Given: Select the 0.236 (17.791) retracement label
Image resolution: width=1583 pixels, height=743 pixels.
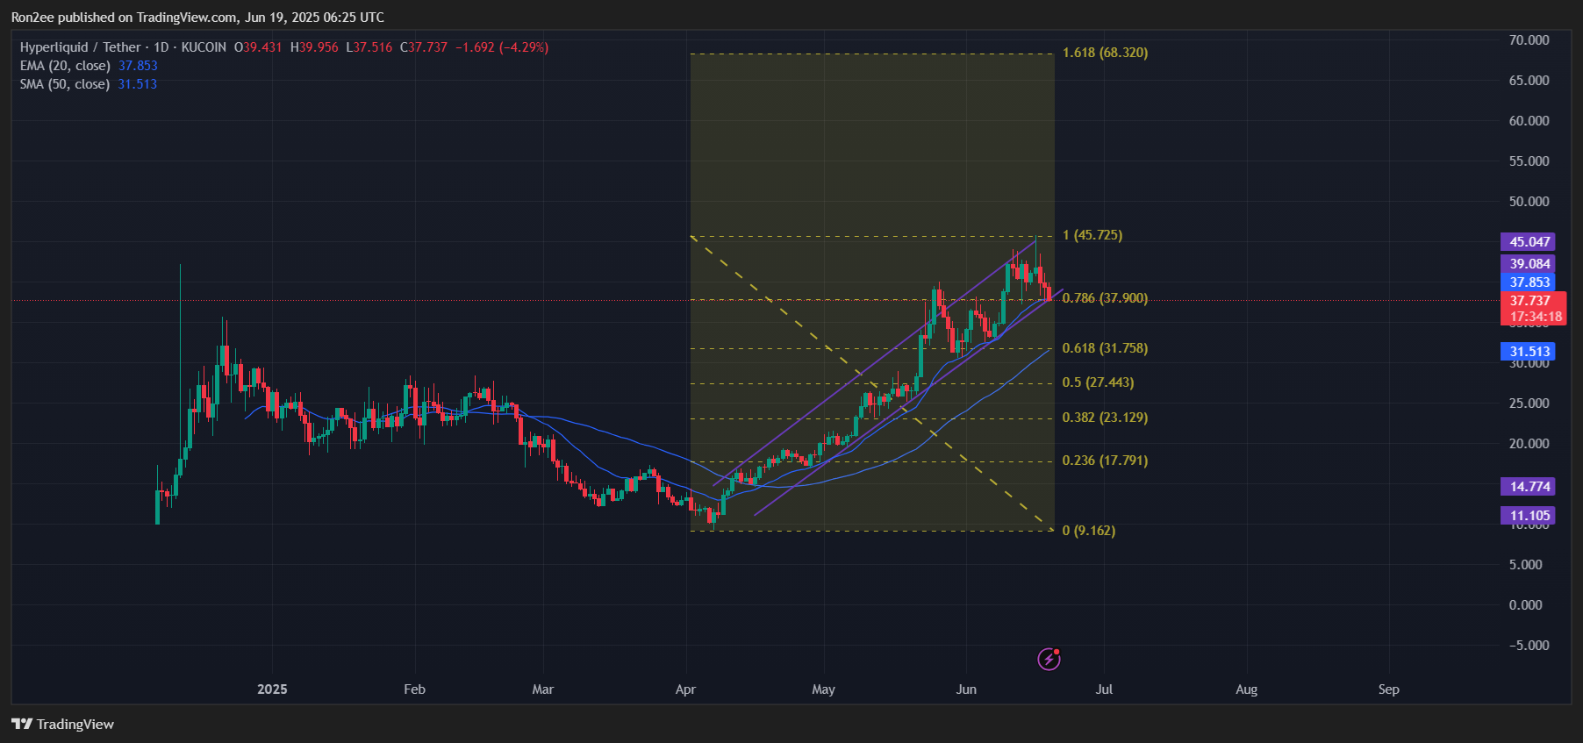Looking at the screenshot, I should tap(1105, 461).
